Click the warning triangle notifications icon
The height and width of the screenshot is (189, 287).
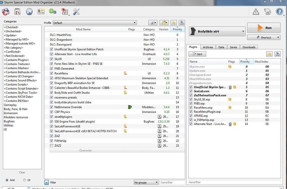(256, 12)
